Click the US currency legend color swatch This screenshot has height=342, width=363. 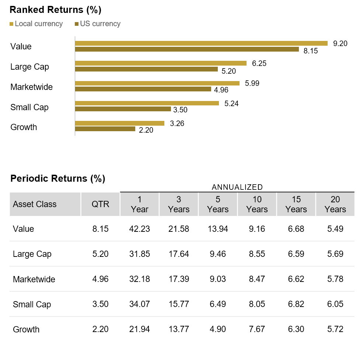point(77,24)
